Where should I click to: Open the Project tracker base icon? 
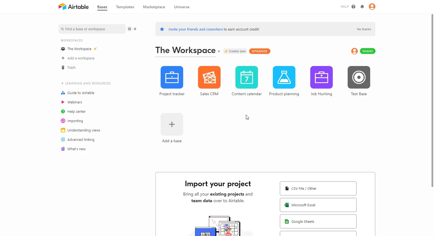coord(172,77)
